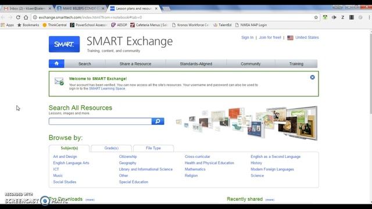This screenshot has width=372, height=209.
Task: Browse the Science subject
Action: point(257,175)
